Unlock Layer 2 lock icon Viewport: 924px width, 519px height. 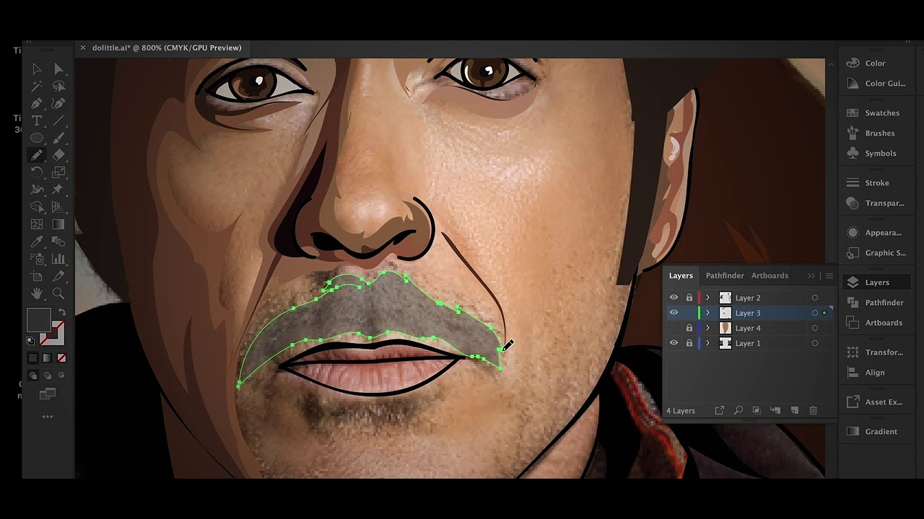point(689,298)
